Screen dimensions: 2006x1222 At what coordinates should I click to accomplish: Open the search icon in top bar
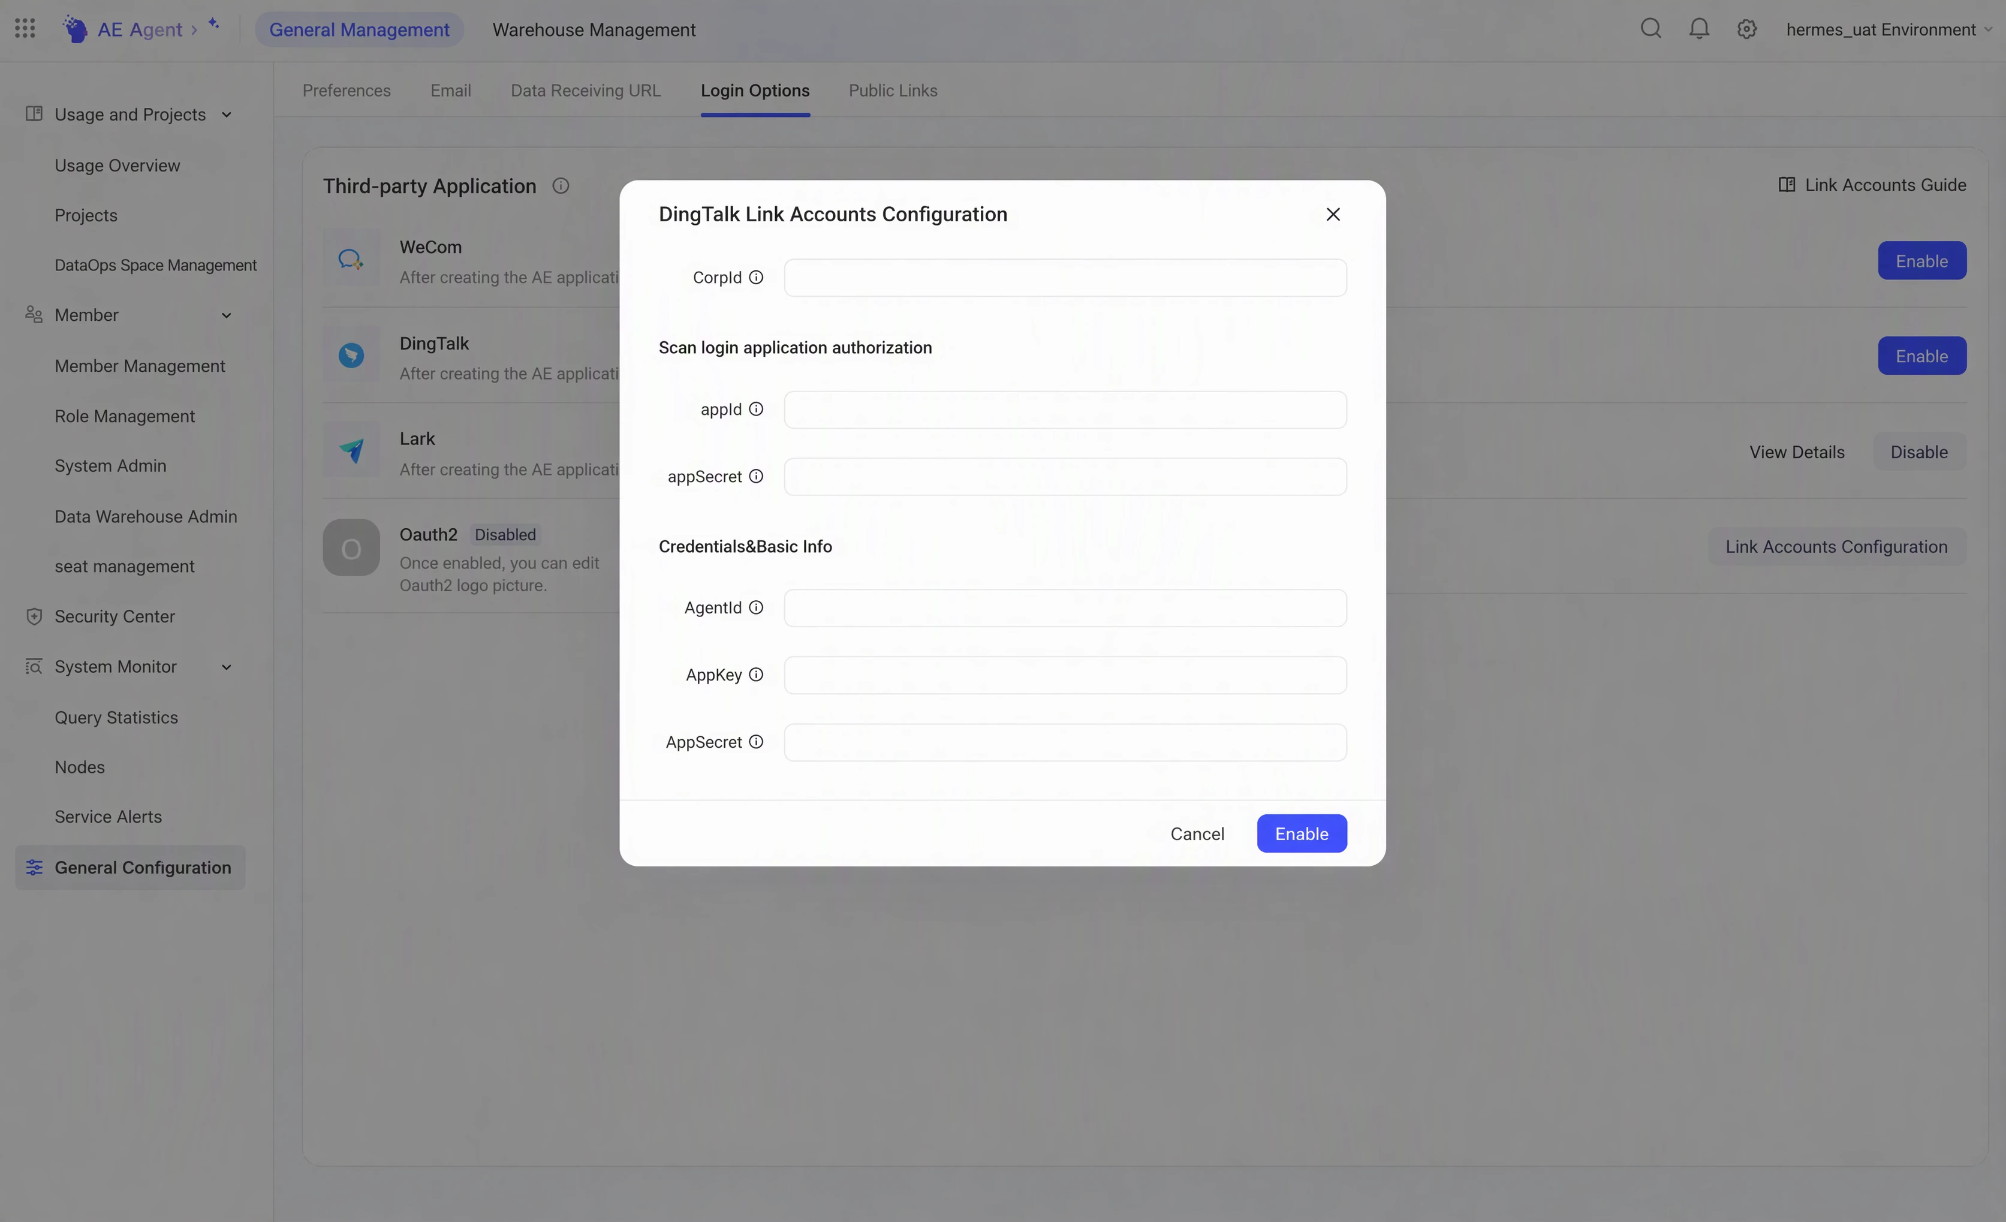point(1650,29)
